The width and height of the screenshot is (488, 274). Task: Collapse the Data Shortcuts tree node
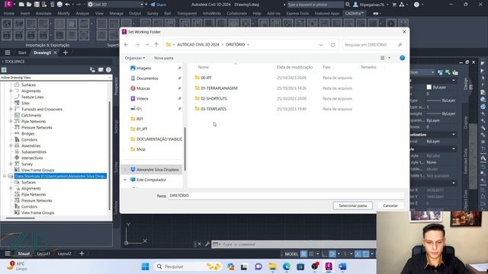pyautogui.click(x=5, y=176)
